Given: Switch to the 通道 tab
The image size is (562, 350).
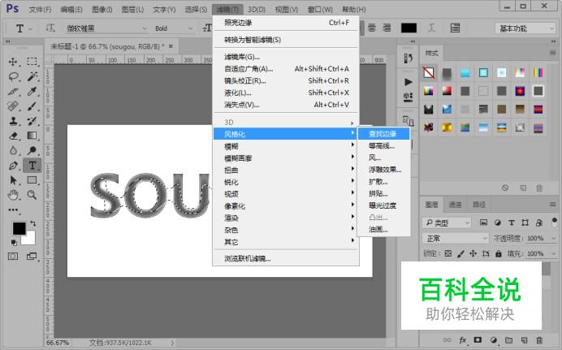Looking at the screenshot, I should [x=455, y=205].
